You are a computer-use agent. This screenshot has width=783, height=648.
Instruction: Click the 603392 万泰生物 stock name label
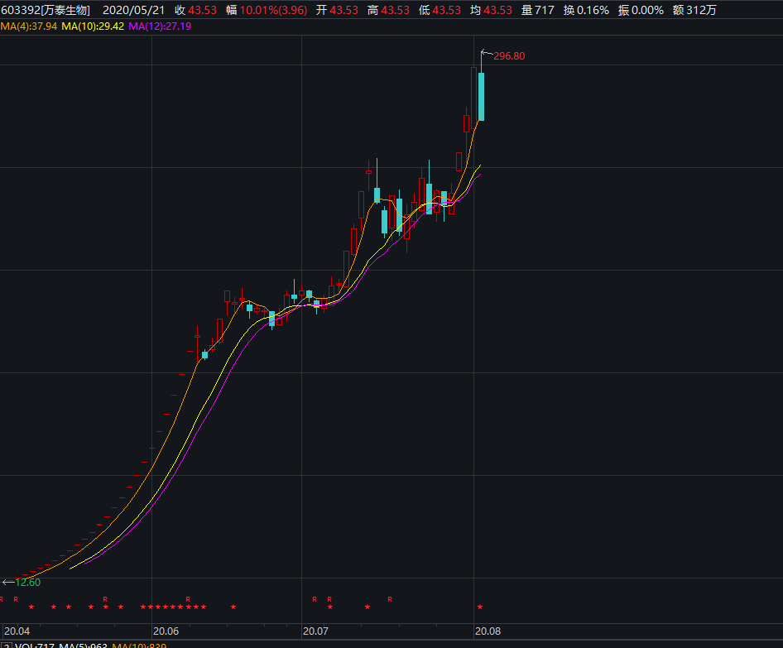(x=46, y=10)
